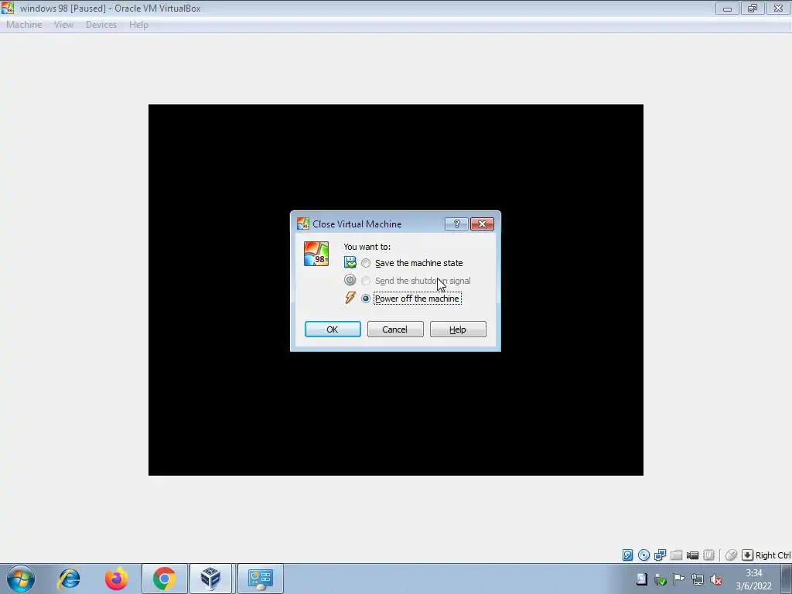
Task: Switch to VirtualBox on the taskbar
Action: click(210, 579)
